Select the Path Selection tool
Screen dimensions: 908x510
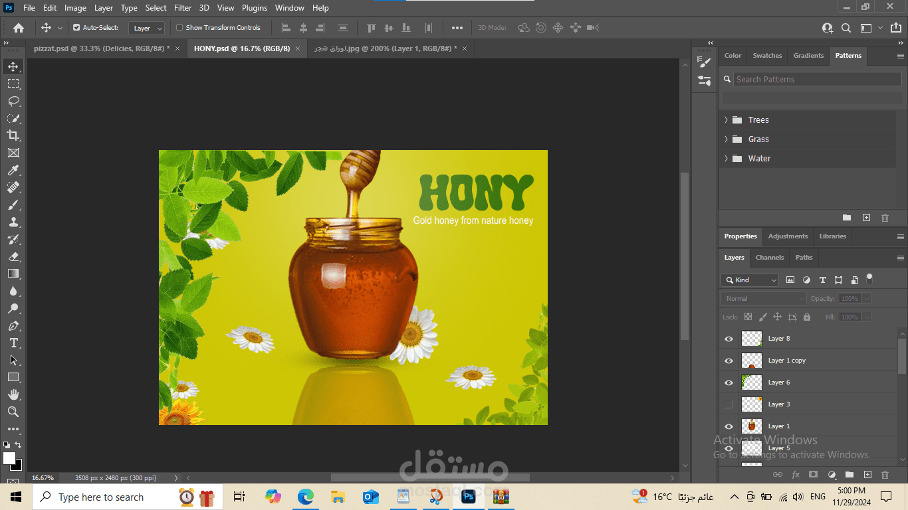point(13,361)
